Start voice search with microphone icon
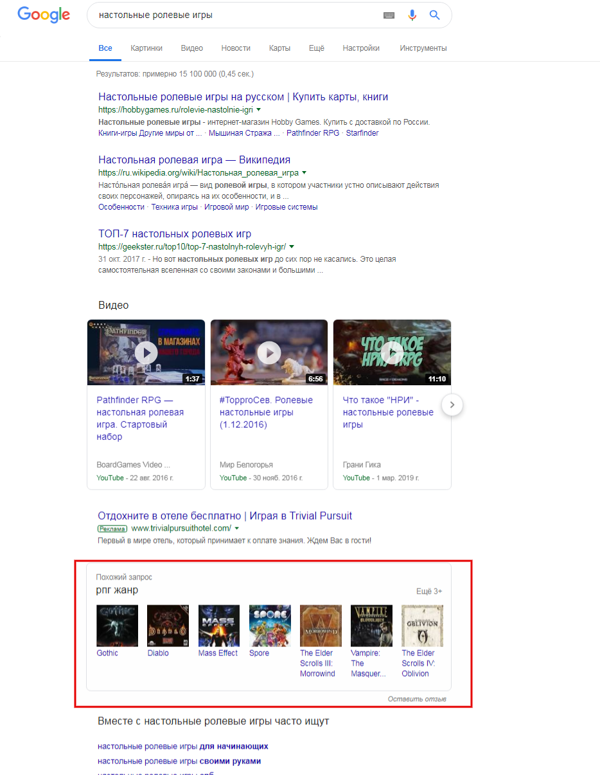 pos(412,15)
